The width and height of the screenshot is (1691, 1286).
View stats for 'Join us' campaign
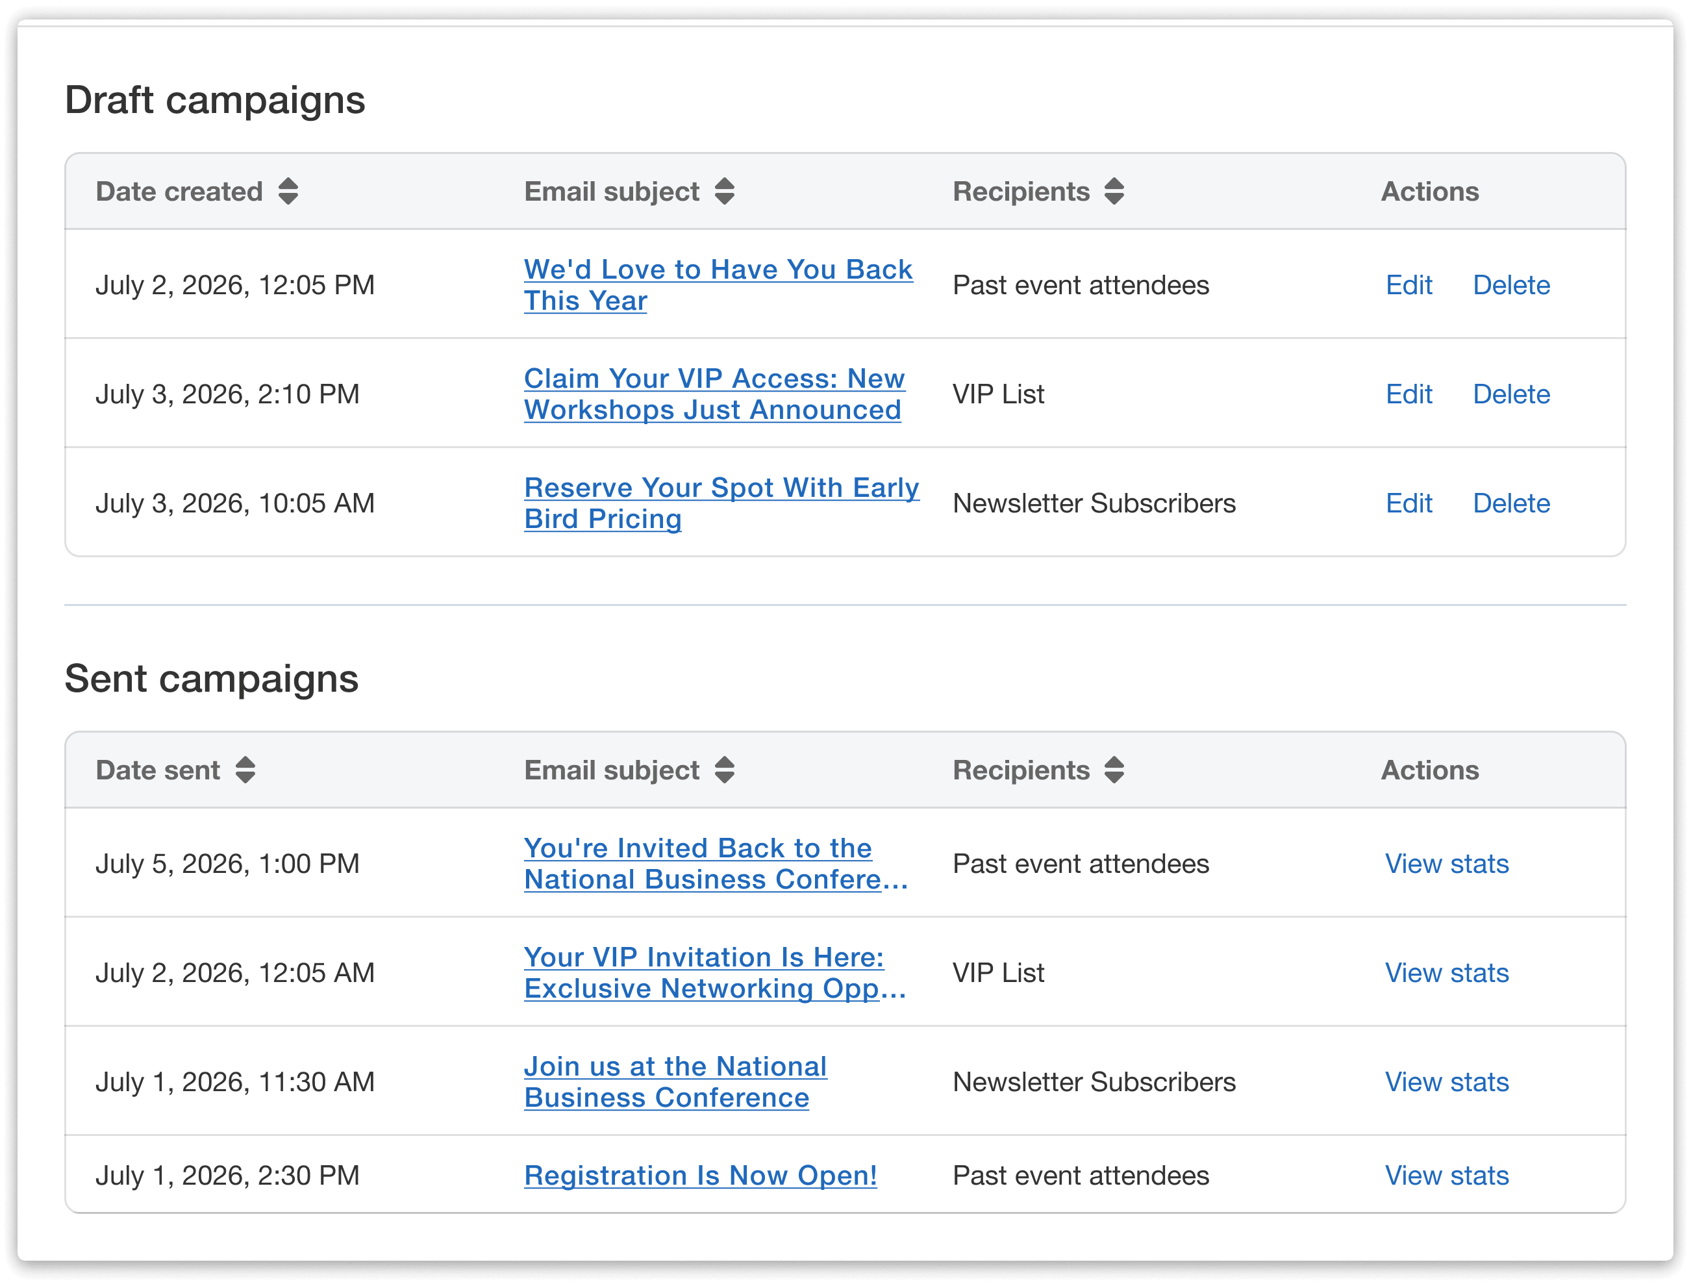pos(1447,1081)
